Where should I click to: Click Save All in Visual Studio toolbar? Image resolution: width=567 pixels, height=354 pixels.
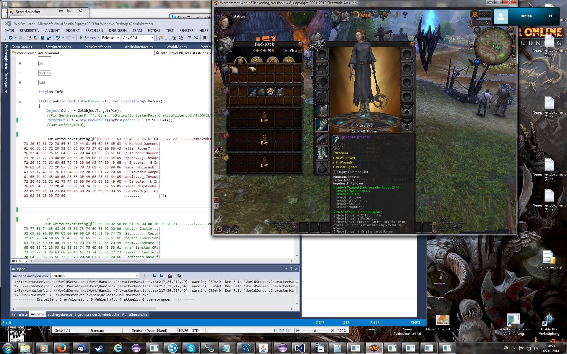coord(49,38)
